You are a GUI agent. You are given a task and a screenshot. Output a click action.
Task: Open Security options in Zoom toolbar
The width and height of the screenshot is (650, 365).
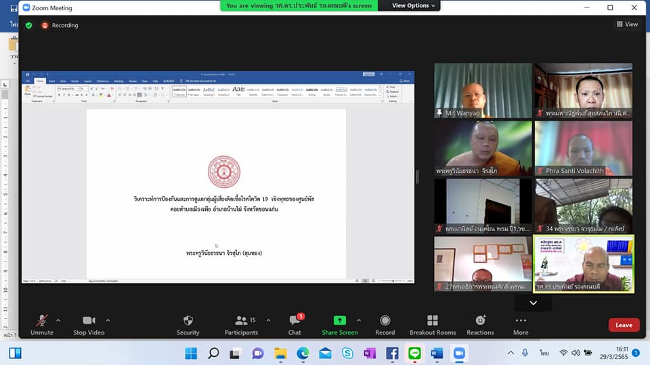tap(188, 325)
